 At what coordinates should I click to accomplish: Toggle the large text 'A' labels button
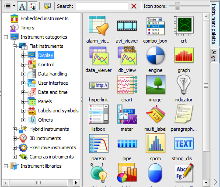point(22,6)
